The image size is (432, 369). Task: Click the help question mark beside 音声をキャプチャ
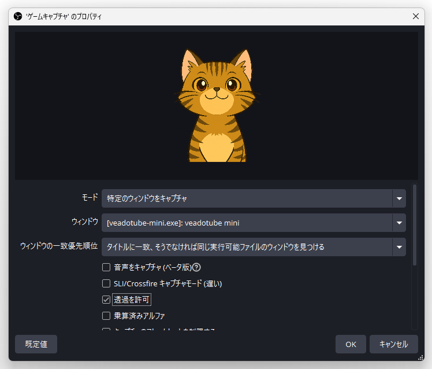pos(196,267)
